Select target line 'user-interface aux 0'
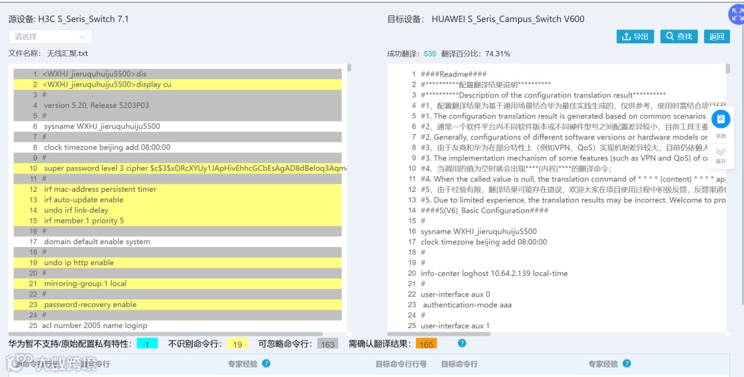 pyautogui.click(x=455, y=294)
